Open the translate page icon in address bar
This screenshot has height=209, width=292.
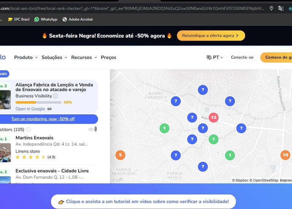coord(281,8)
